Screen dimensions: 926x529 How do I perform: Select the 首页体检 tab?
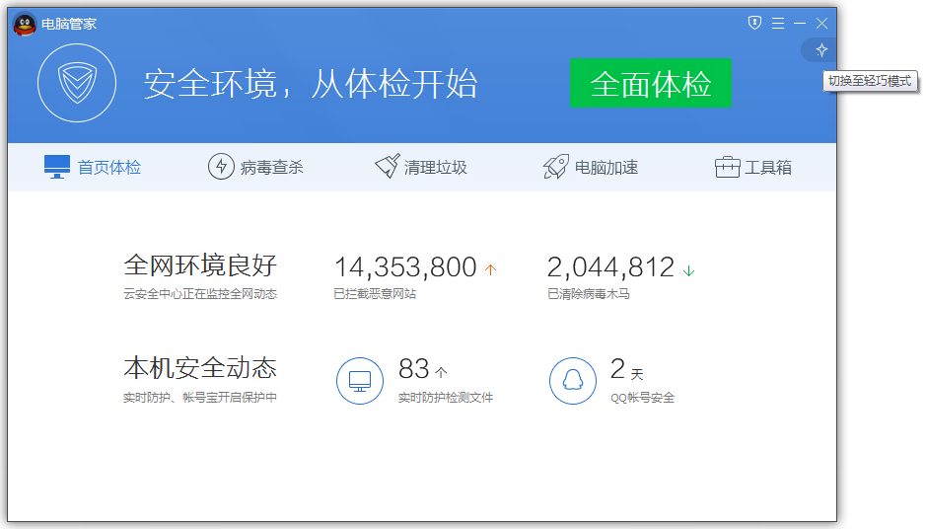coord(94,167)
